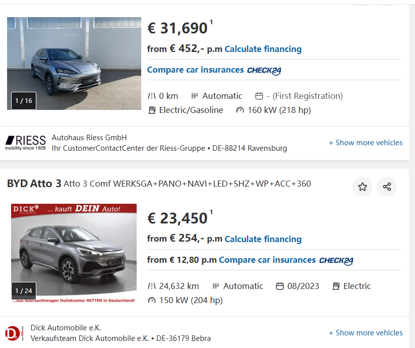This screenshot has height=348, width=415.
Task: Open Calculate financing for the €31,690 car
Action: point(263,49)
